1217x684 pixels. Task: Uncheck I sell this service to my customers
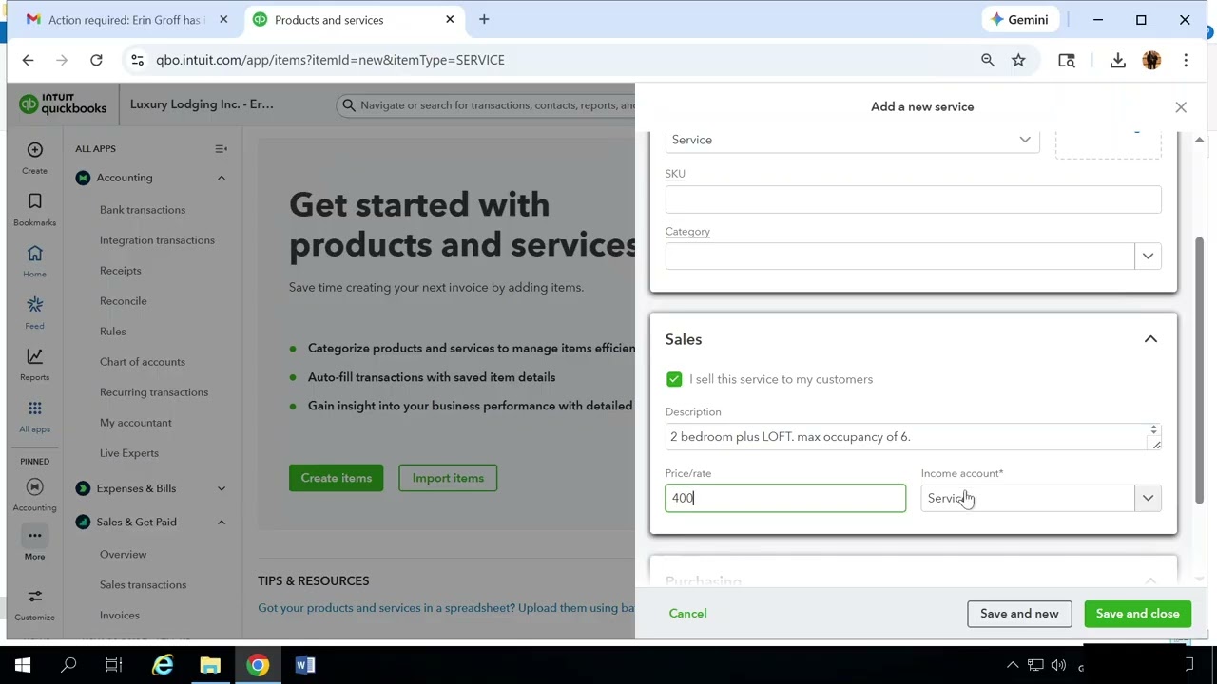point(674,379)
